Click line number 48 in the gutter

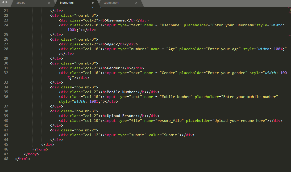click(x=6, y=159)
